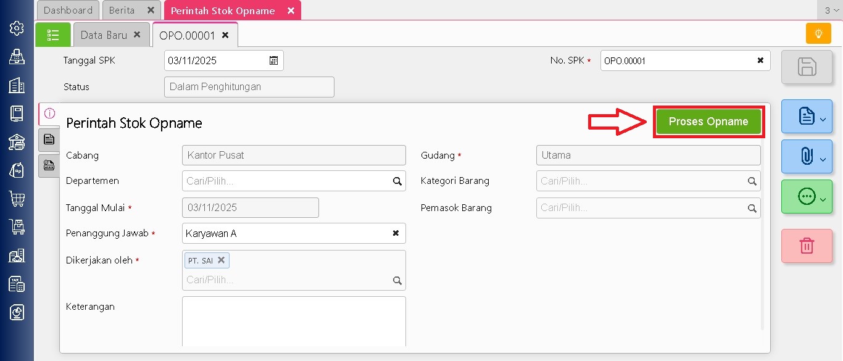
Task: Open the tax module sidebar icon
Action: 17,284
